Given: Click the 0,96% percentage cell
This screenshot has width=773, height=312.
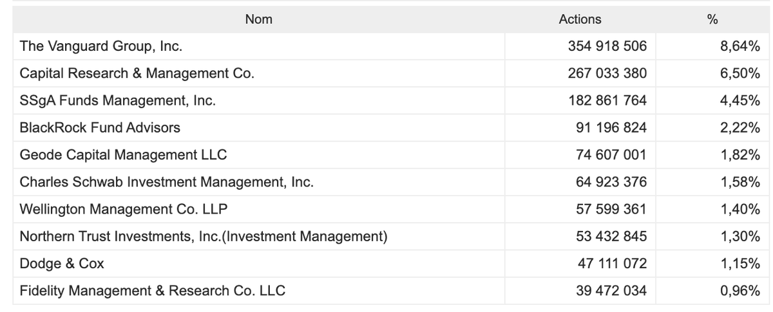Looking at the screenshot, I should [740, 291].
